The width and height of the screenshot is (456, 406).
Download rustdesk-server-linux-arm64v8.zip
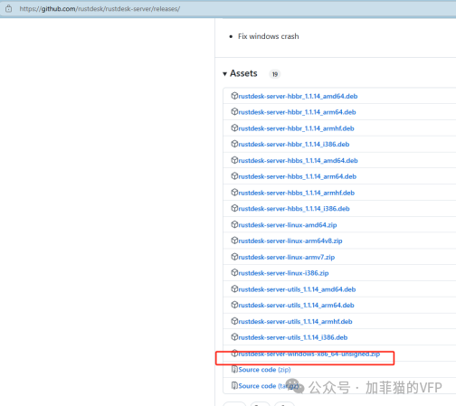click(290, 241)
